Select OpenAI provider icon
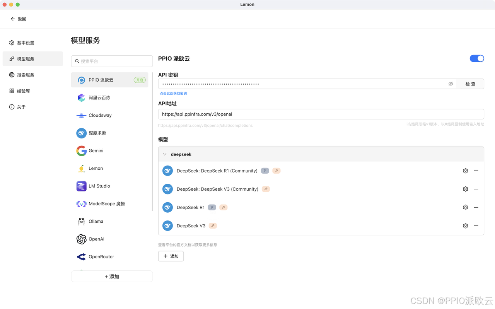 [x=81, y=239]
